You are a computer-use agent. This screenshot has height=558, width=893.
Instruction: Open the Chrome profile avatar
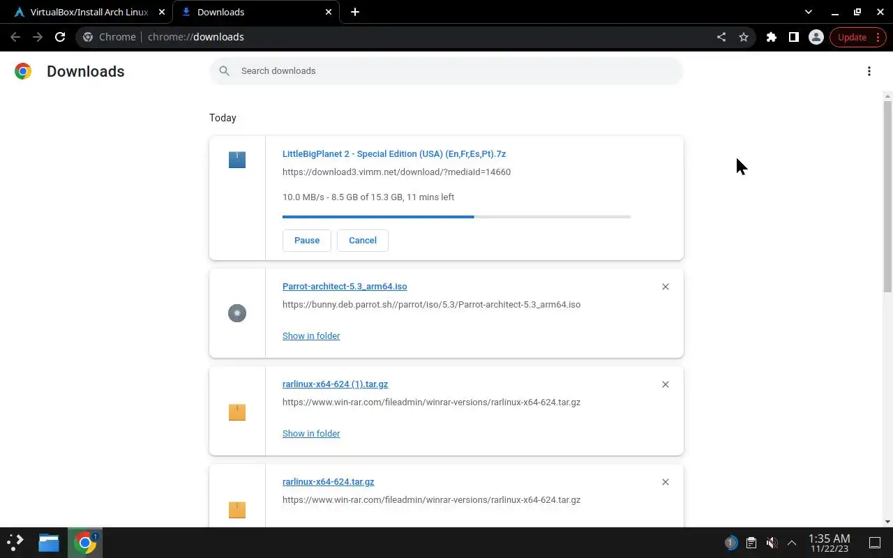pyautogui.click(x=816, y=37)
